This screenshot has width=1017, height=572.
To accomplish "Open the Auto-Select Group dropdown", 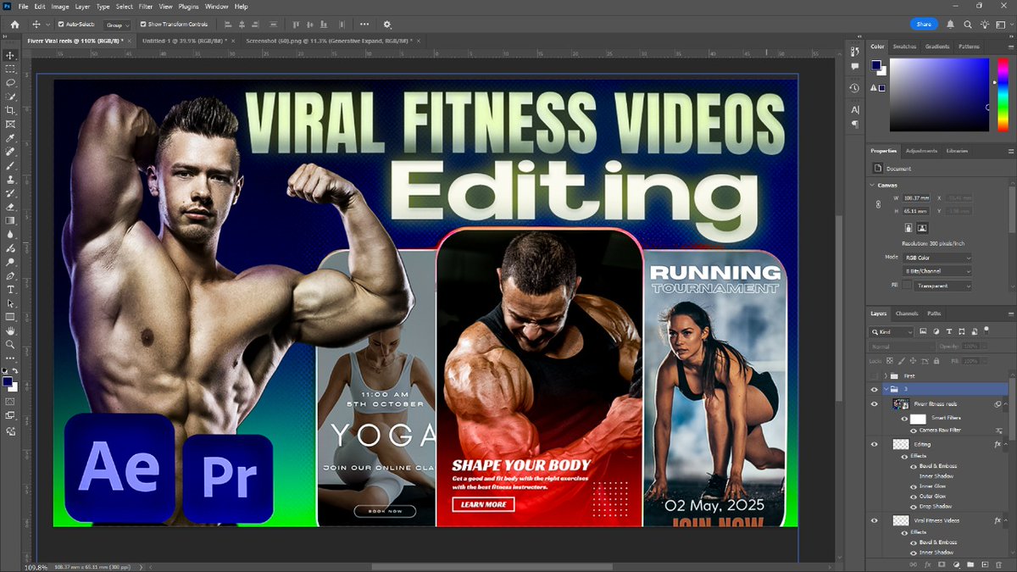I will point(118,25).
